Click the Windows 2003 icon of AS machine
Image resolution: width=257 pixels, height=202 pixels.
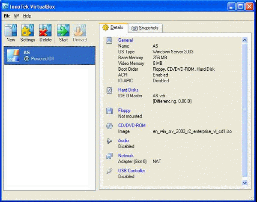[x=13, y=55]
